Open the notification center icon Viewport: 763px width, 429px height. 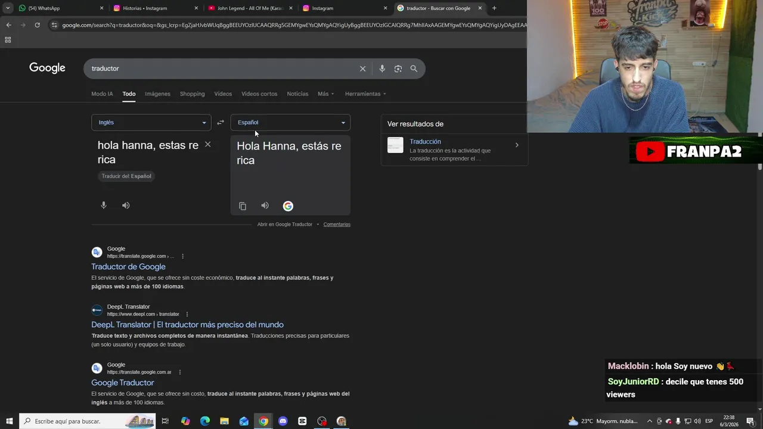tap(750, 421)
